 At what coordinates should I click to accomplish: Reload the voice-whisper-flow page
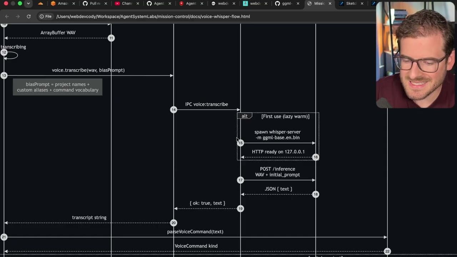(x=29, y=16)
